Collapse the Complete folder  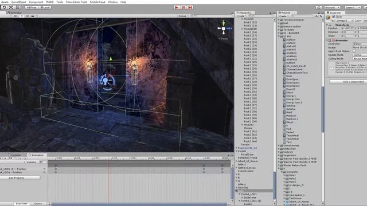point(282,172)
